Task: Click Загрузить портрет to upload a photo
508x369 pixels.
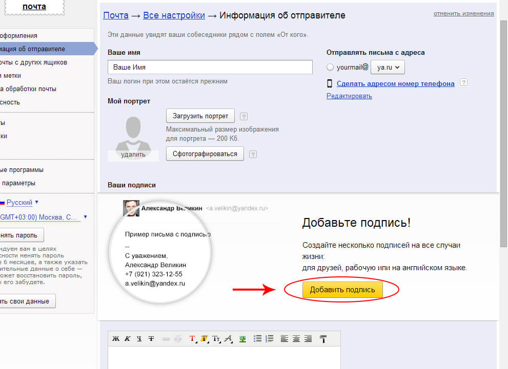Action: [199, 116]
